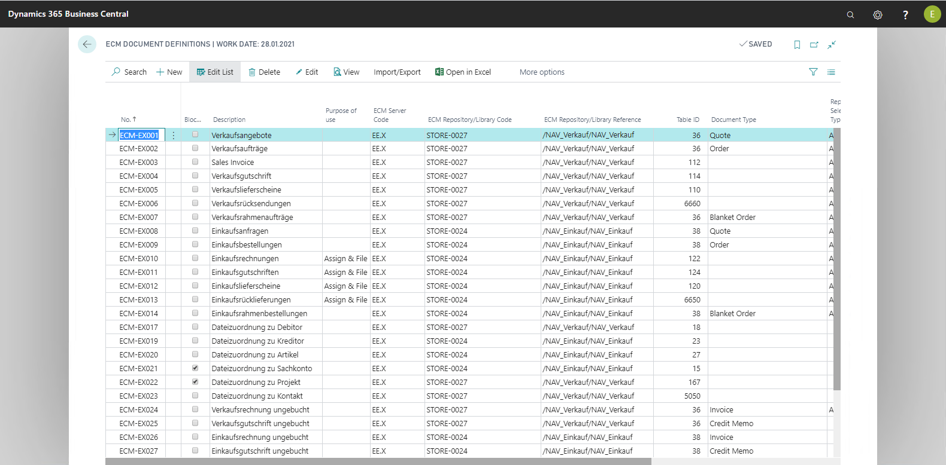This screenshot has width=946, height=465.
Task: Click the help question mark icon
Action: tap(905, 14)
